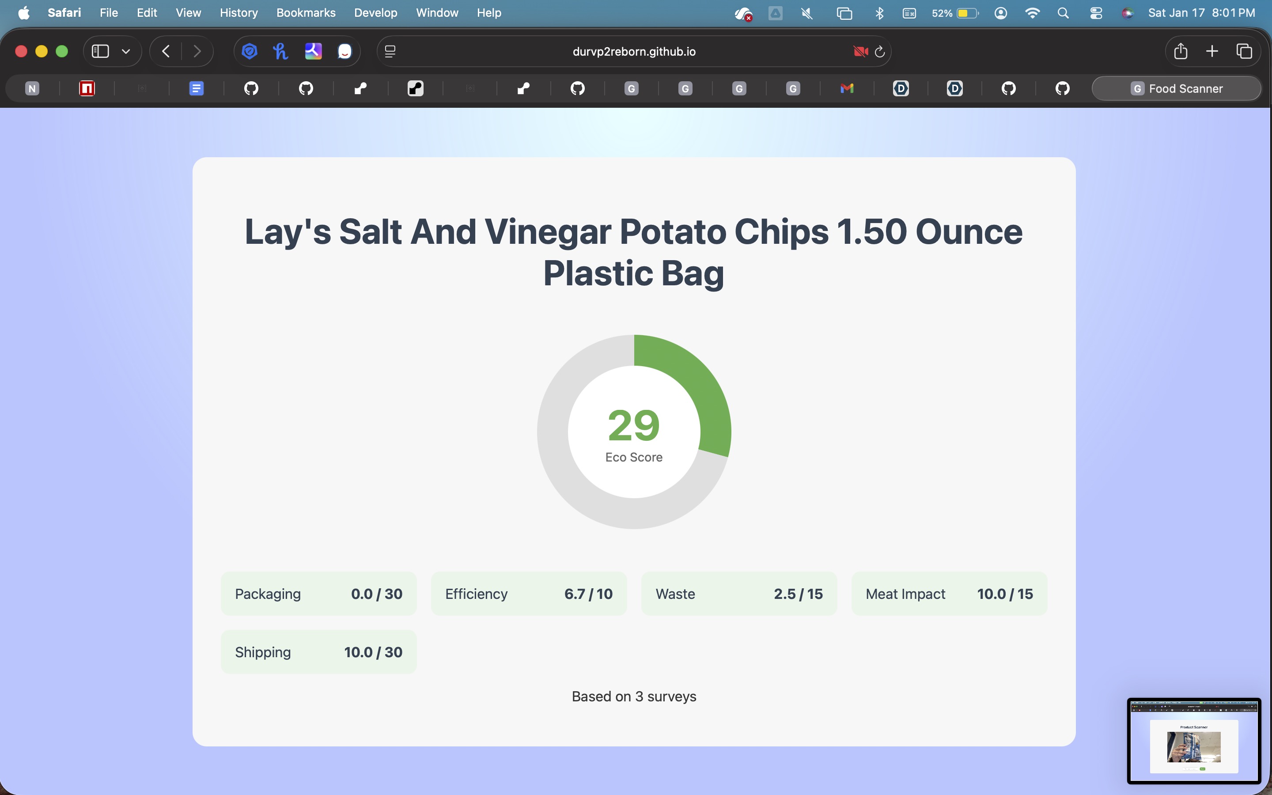
Task: Open macOS Control Center toggles
Action: pos(1096,13)
